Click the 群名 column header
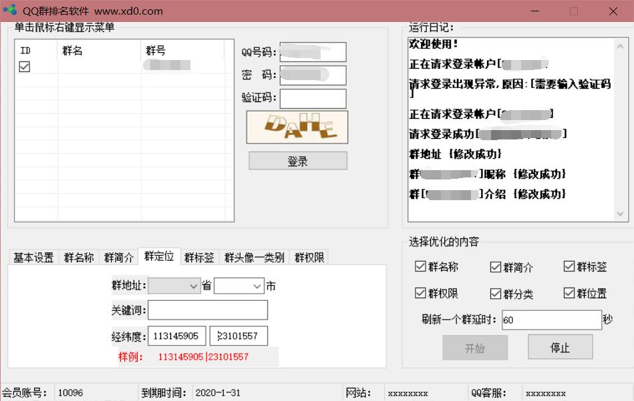Screen dimensions: 634x401 pos(99,51)
